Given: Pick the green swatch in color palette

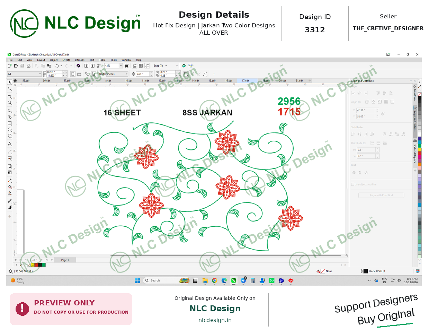Looking at the screenshot, I should pos(420,146).
